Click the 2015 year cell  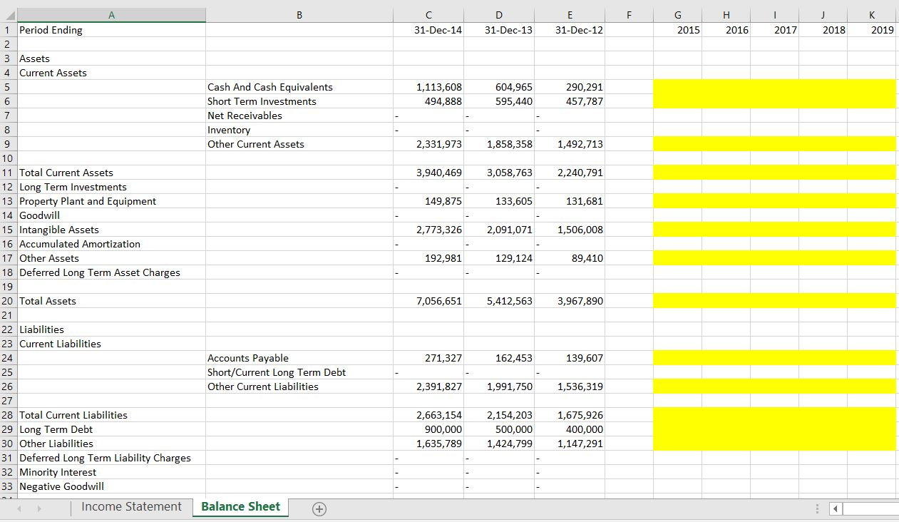(677, 30)
